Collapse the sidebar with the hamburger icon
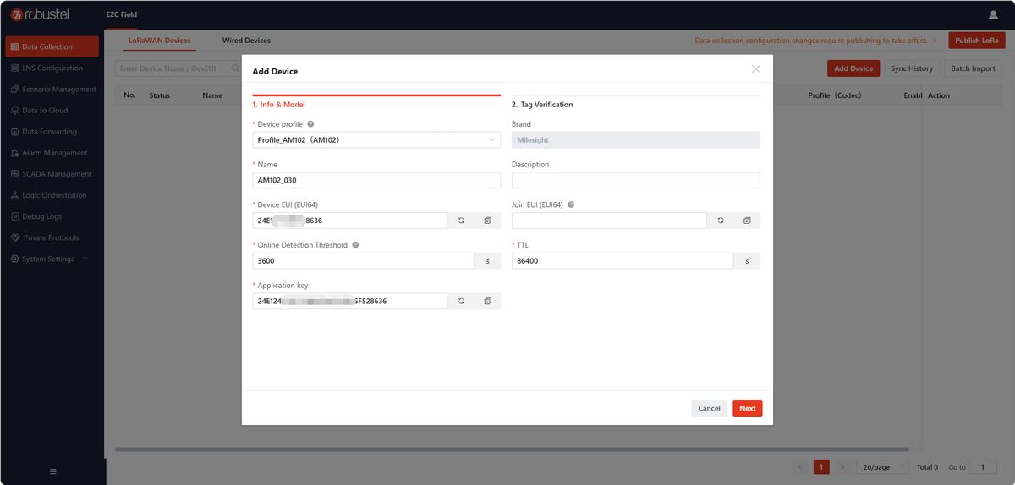Viewport: 1015px width, 485px height. point(52,471)
